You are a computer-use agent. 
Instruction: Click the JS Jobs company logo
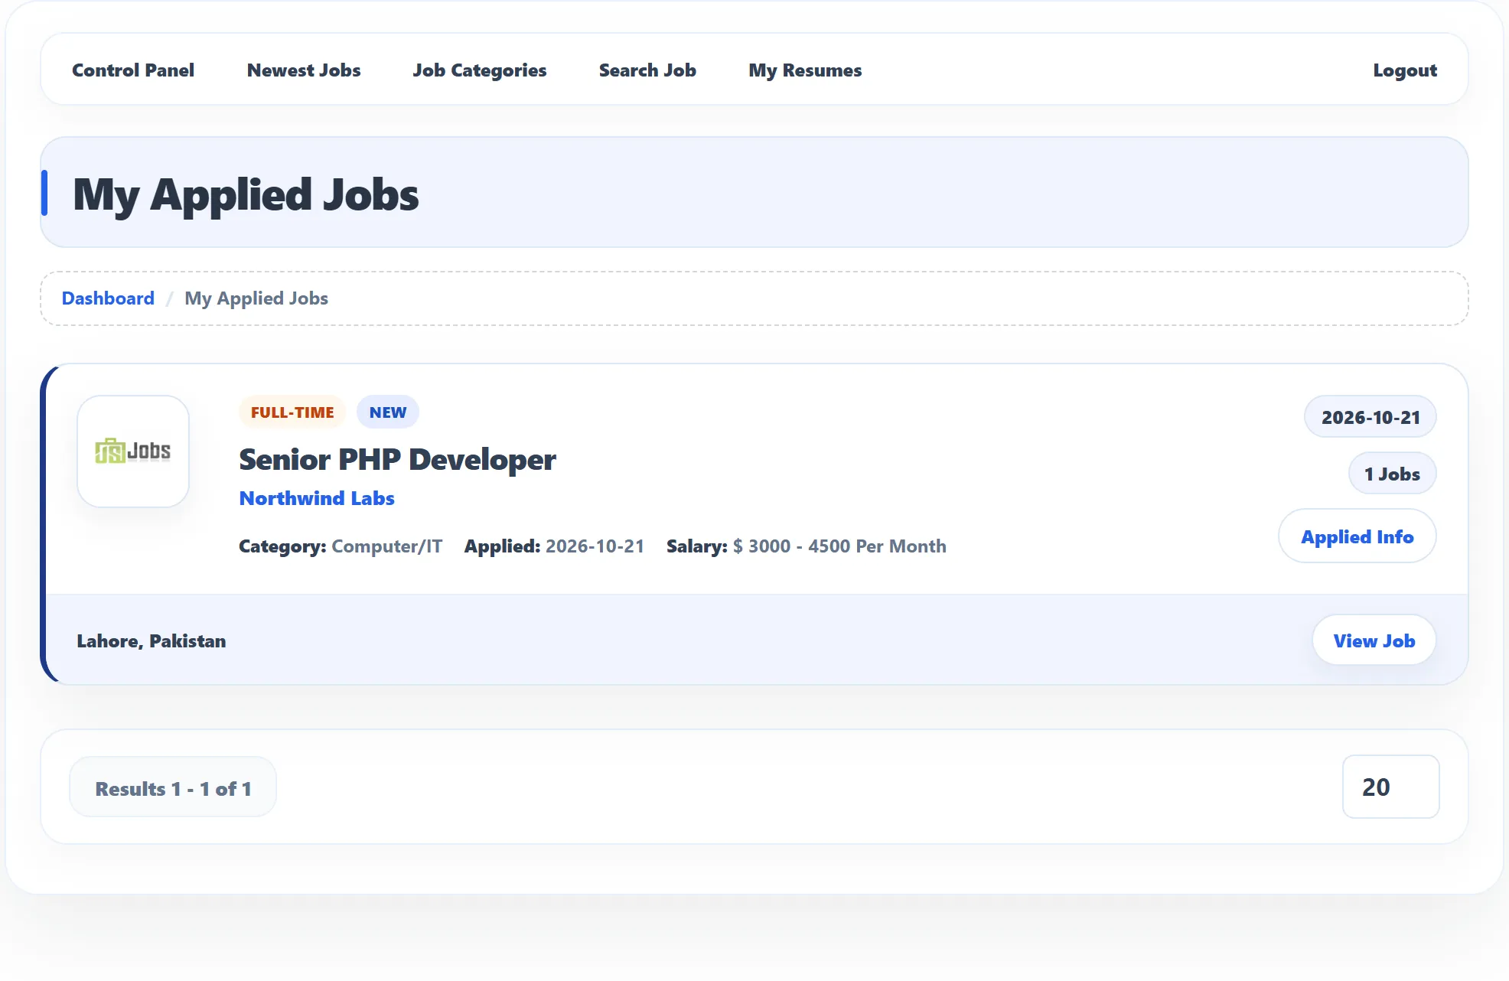pyautogui.click(x=133, y=451)
